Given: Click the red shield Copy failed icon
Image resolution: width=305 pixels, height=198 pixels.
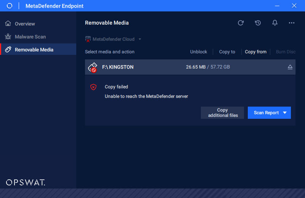Looking at the screenshot, I should click(93, 87).
